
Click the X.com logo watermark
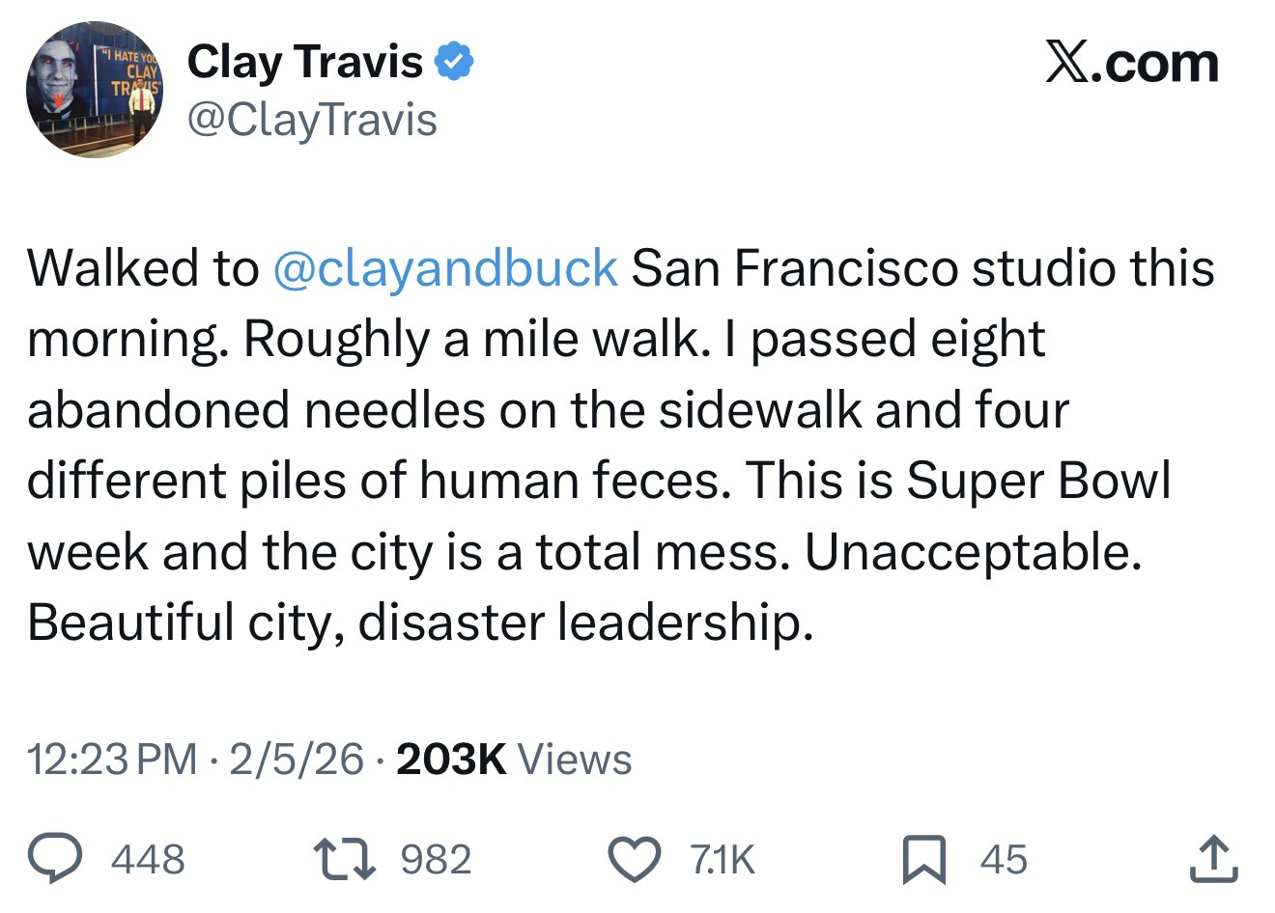click(x=1131, y=64)
